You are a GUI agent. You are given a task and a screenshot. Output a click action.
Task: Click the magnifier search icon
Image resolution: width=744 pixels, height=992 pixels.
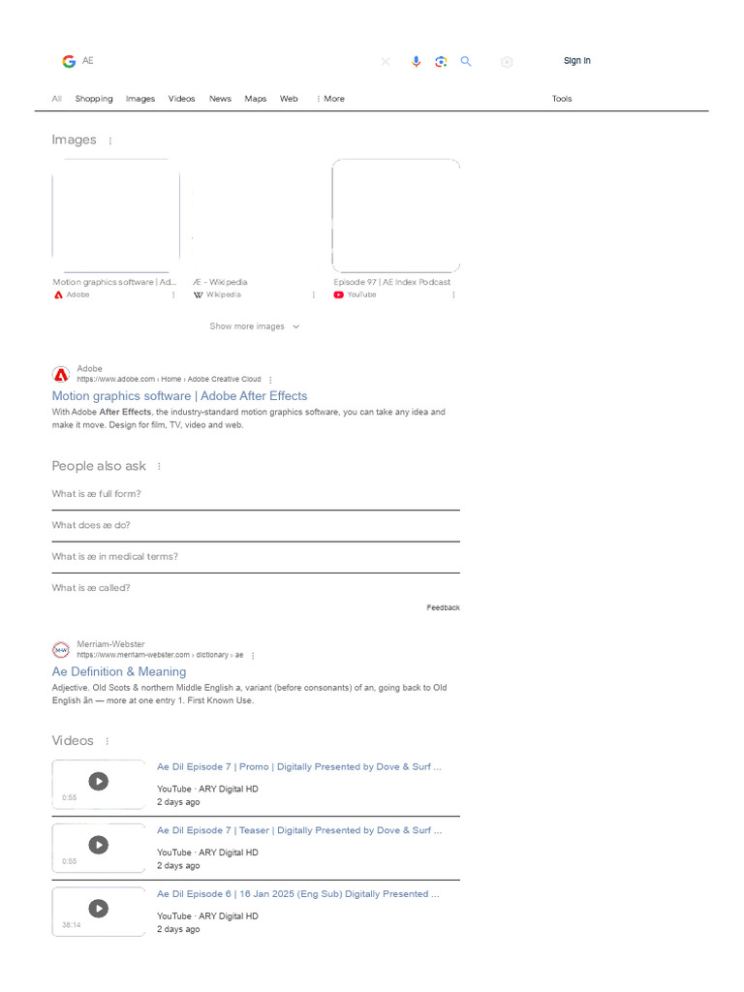466,61
